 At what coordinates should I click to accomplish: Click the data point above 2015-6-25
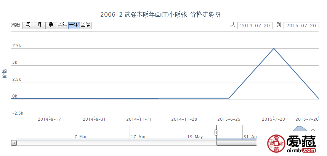(x=229, y=98)
